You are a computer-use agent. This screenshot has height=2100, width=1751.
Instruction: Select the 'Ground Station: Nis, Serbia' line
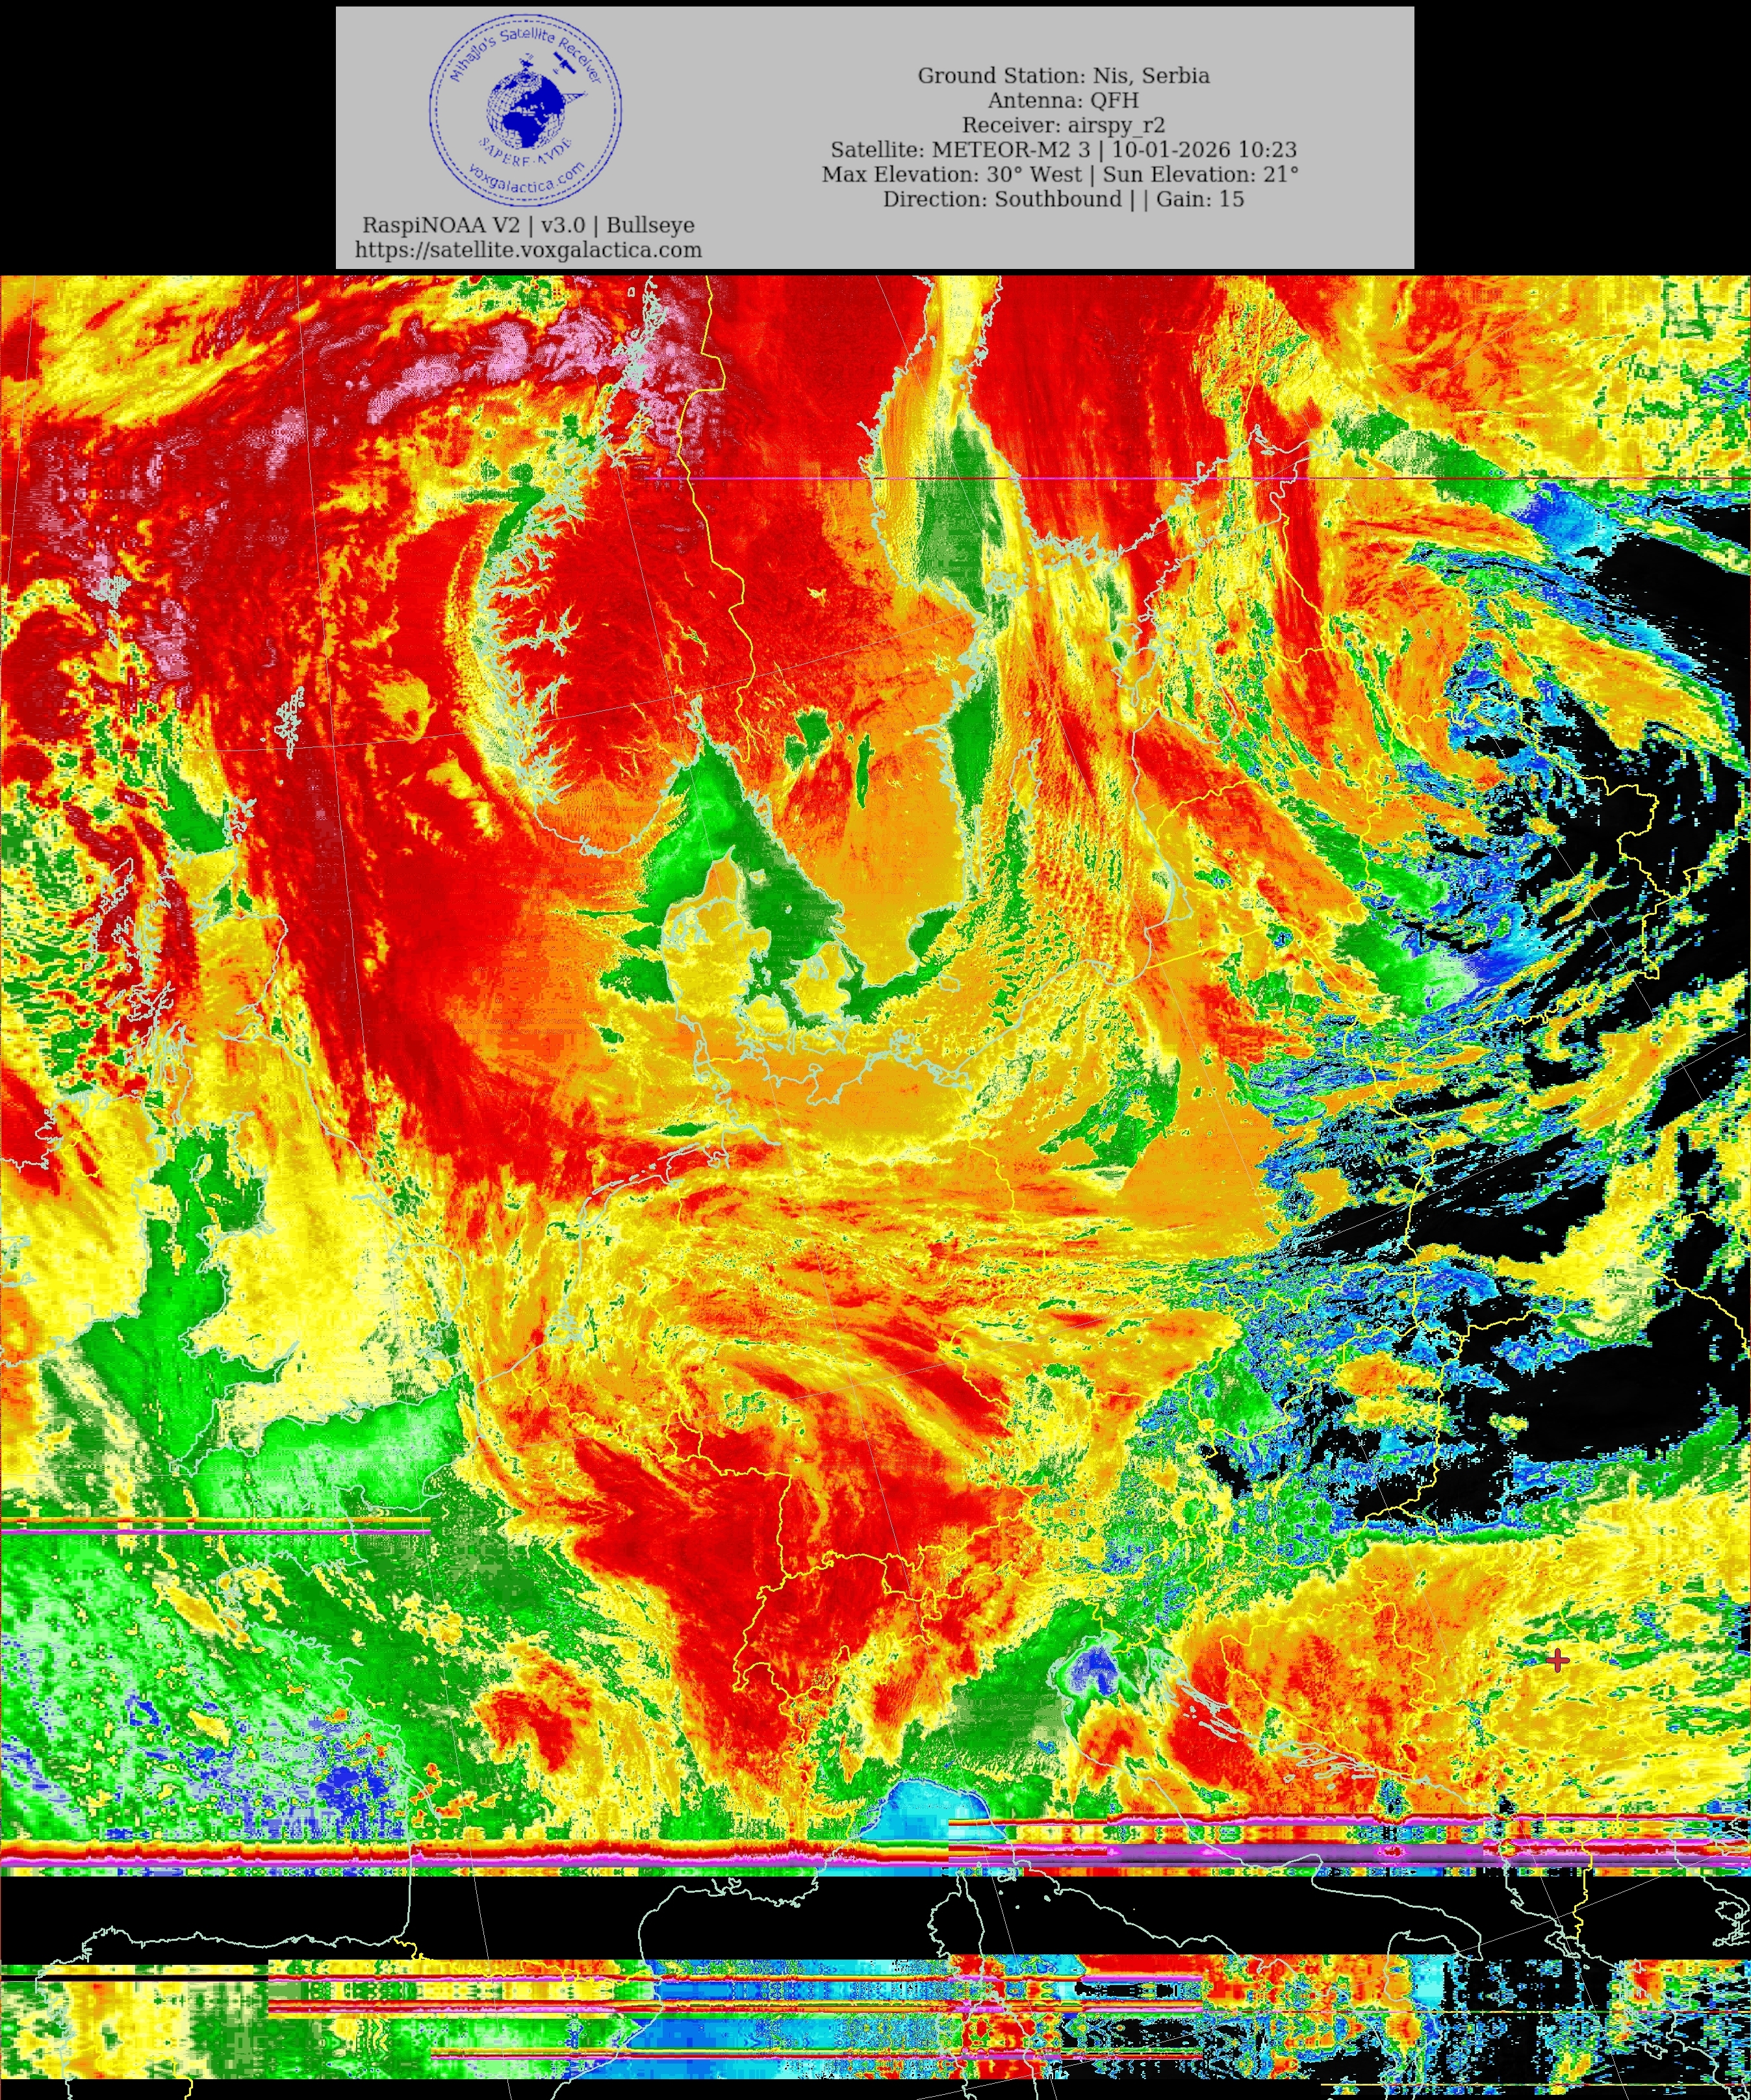[x=1063, y=76]
